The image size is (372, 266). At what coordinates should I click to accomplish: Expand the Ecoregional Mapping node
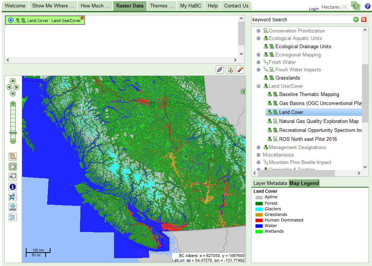tap(259, 55)
